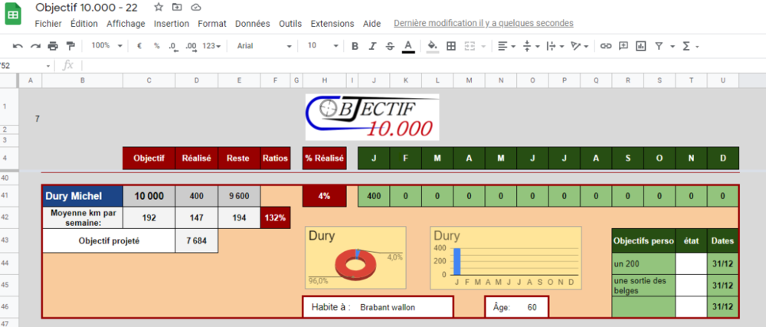Select the 9 600 reste cell

click(x=239, y=196)
